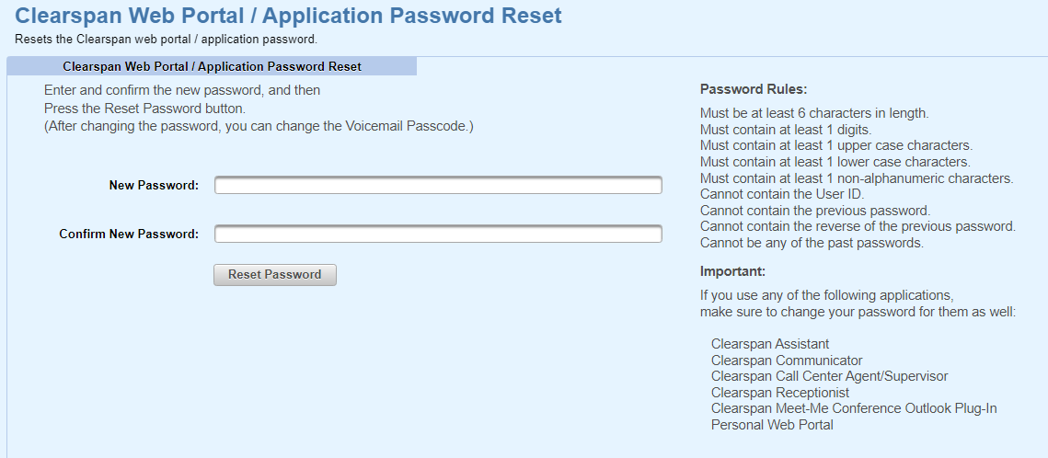The width and height of the screenshot is (1048, 458).
Task: Click the "at least 6 characters" rule
Action: [x=814, y=113]
